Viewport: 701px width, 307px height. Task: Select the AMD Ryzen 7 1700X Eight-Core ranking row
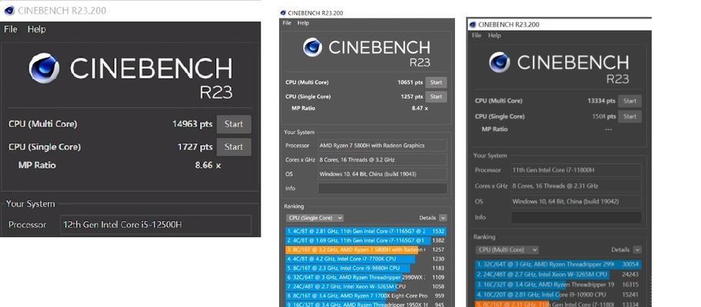point(366,295)
